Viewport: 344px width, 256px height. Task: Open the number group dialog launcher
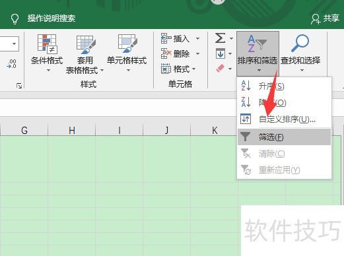[x=19, y=86]
